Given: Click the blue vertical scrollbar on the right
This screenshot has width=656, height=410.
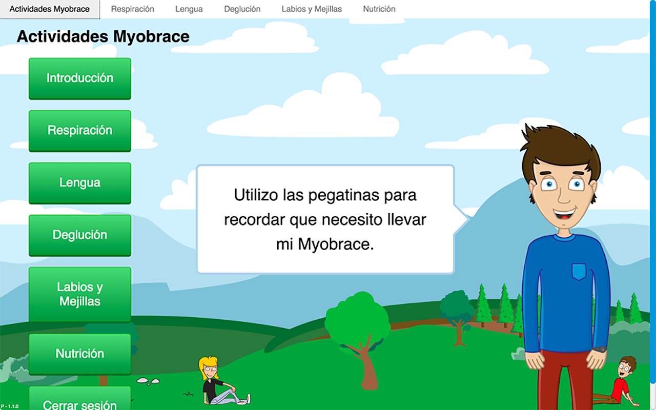Looking at the screenshot, I should [x=653, y=192].
